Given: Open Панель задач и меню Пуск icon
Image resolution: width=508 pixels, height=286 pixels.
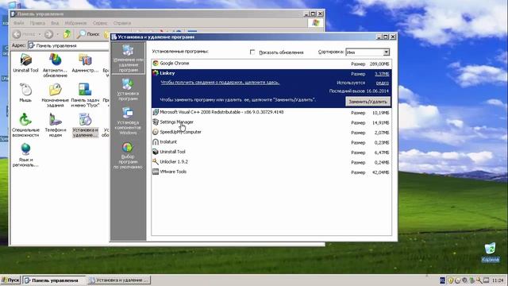Looking at the screenshot, I should [85, 95].
